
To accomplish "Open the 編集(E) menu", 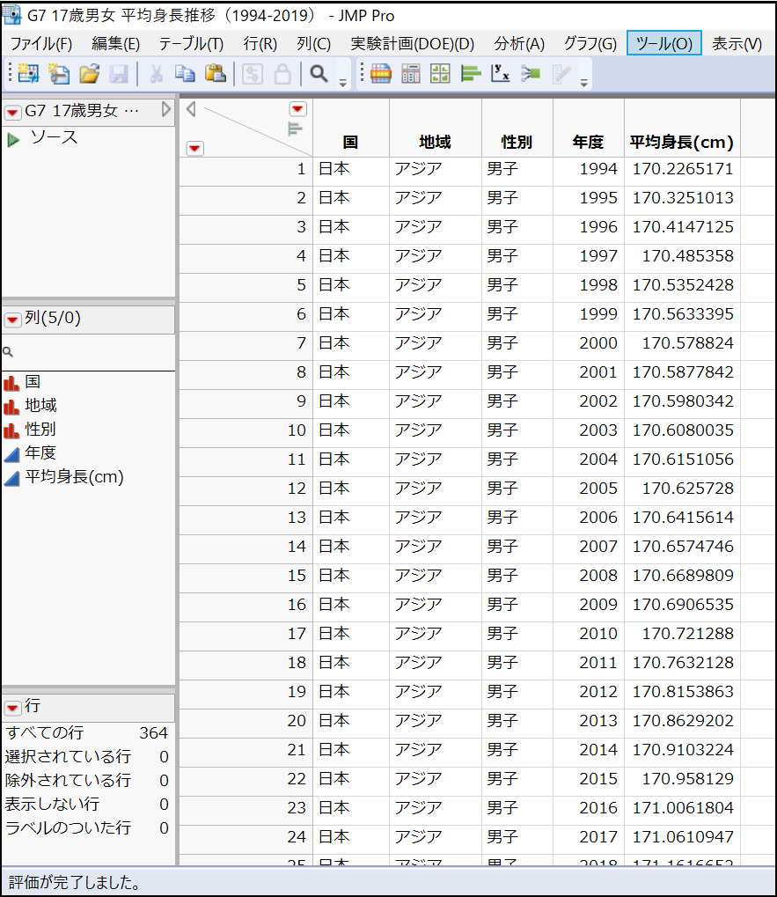I will coord(116,43).
